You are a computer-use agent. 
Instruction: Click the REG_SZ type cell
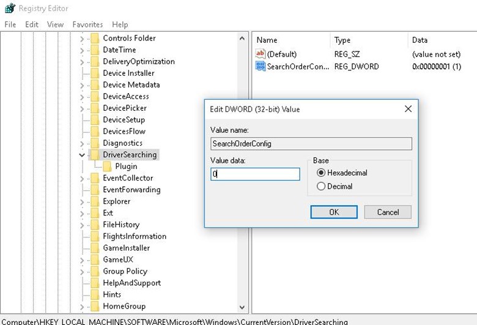point(347,54)
